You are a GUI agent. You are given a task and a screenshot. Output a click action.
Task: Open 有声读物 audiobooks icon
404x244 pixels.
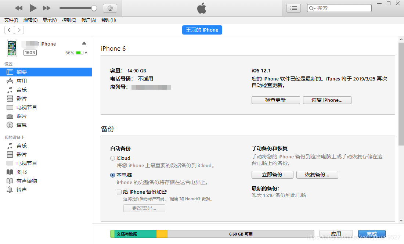[x=10, y=181]
